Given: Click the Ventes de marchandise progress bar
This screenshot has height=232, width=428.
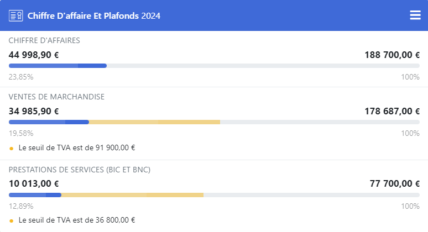Looking at the screenshot, I should (x=214, y=122).
